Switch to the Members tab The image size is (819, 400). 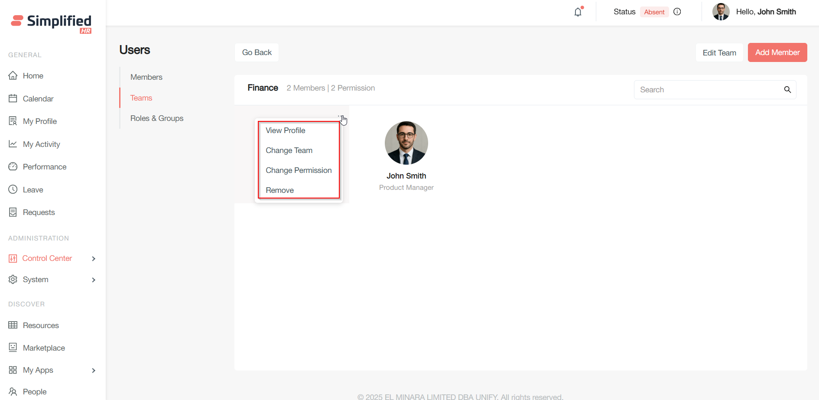click(x=146, y=77)
